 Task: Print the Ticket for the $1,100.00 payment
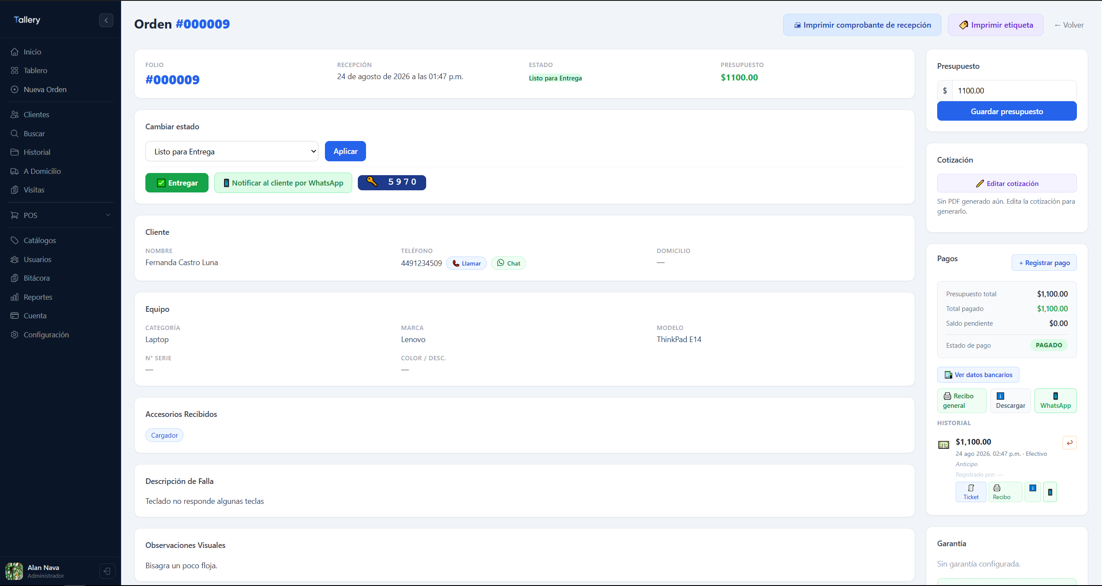click(971, 492)
